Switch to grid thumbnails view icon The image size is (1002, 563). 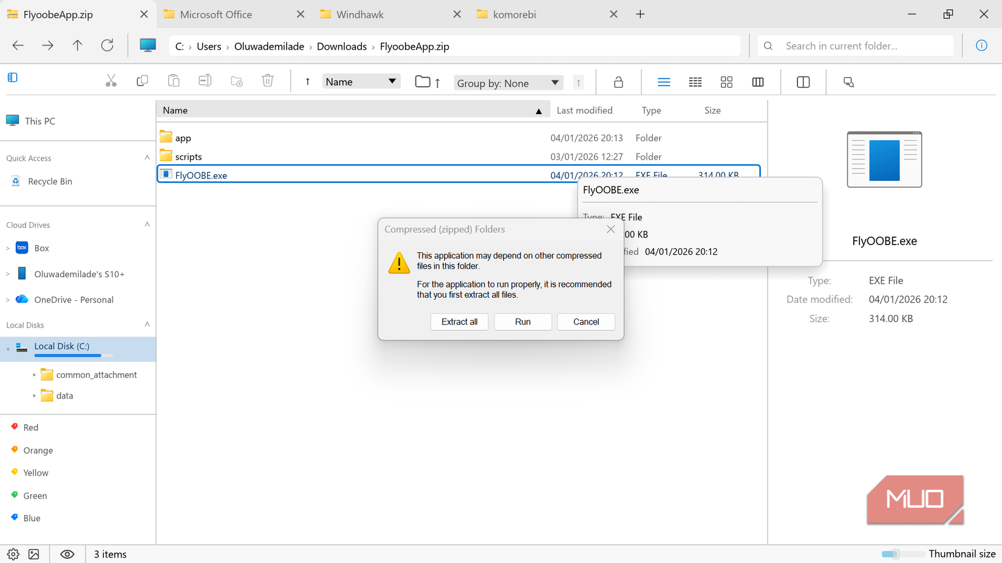pyautogui.click(x=726, y=82)
